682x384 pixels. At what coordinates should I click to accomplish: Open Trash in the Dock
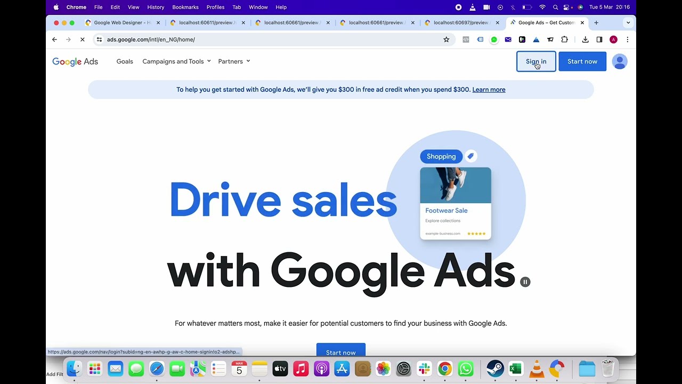point(608,369)
